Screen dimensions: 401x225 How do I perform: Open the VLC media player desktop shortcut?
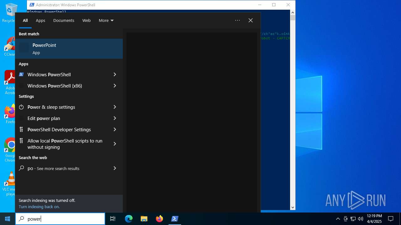pyautogui.click(x=9, y=184)
